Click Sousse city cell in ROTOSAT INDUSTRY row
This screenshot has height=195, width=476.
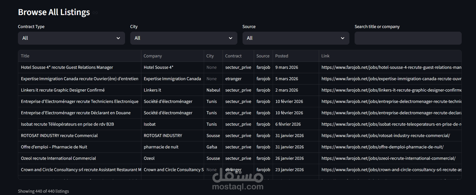tap(213, 136)
